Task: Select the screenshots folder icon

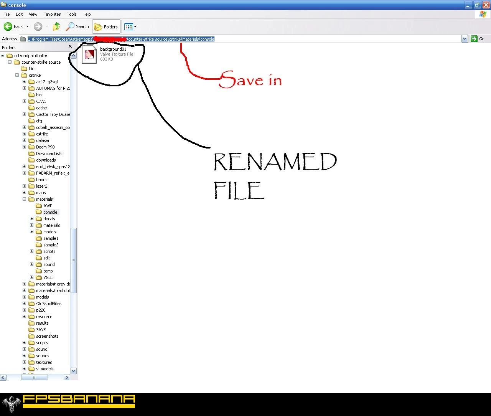Action: (x=31, y=336)
